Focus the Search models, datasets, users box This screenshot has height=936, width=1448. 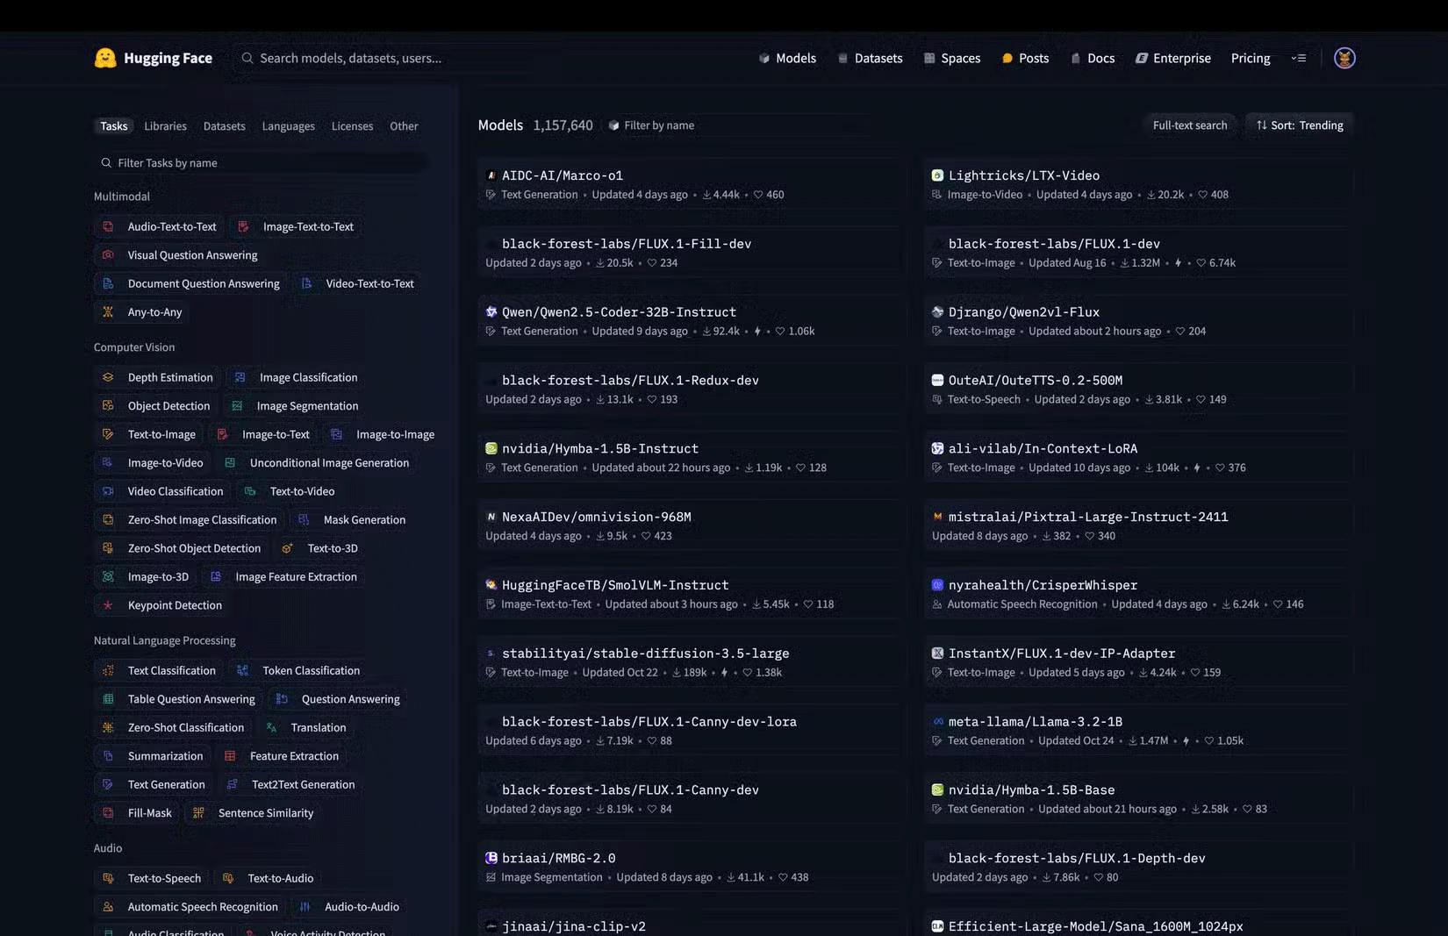click(x=351, y=58)
